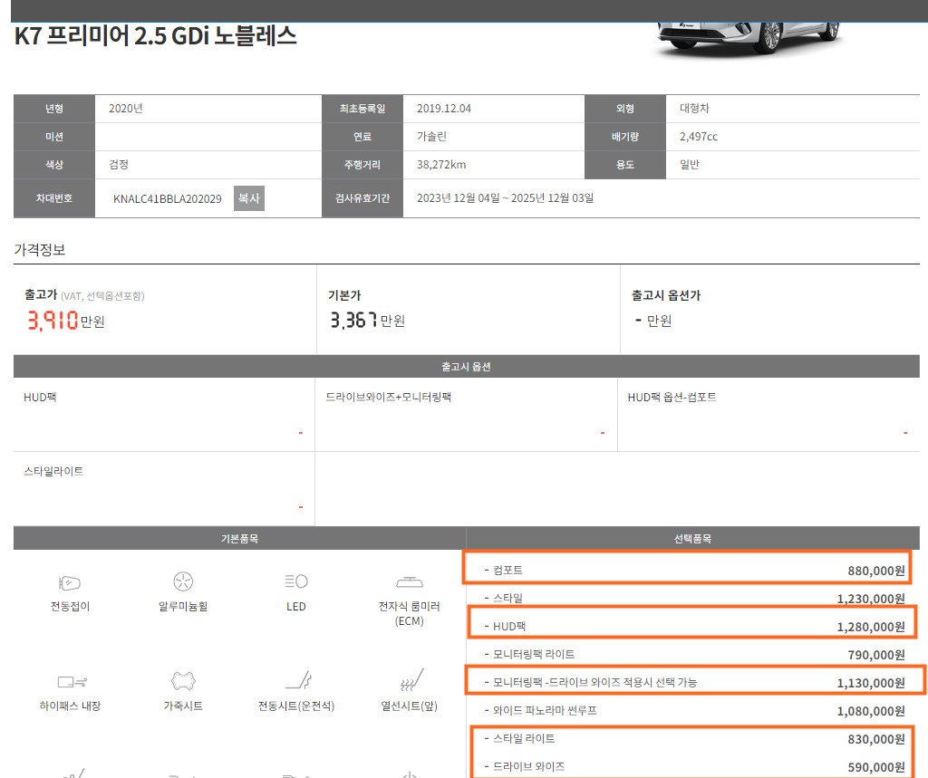Click the 선택품목 section header
928x778 pixels.
pos(692,538)
